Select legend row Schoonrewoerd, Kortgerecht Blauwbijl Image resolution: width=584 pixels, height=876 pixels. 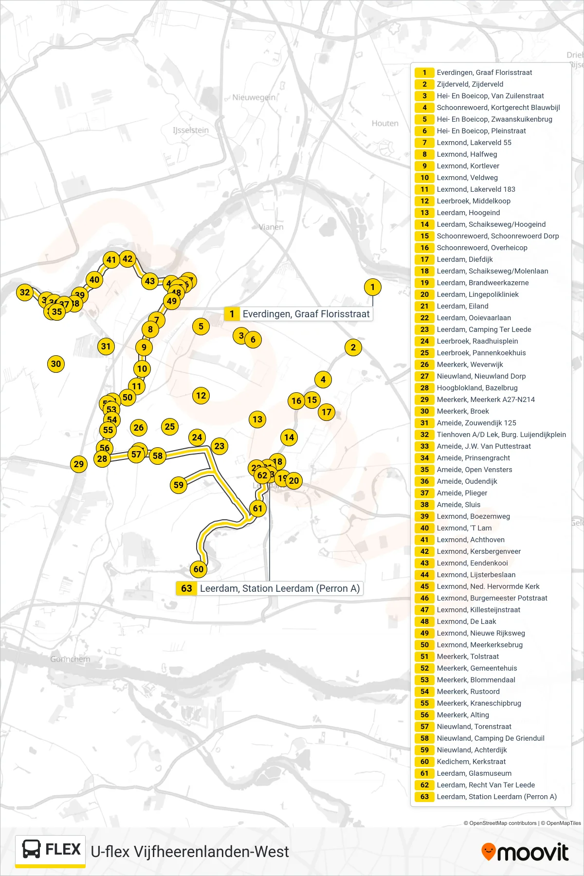pos(491,108)
